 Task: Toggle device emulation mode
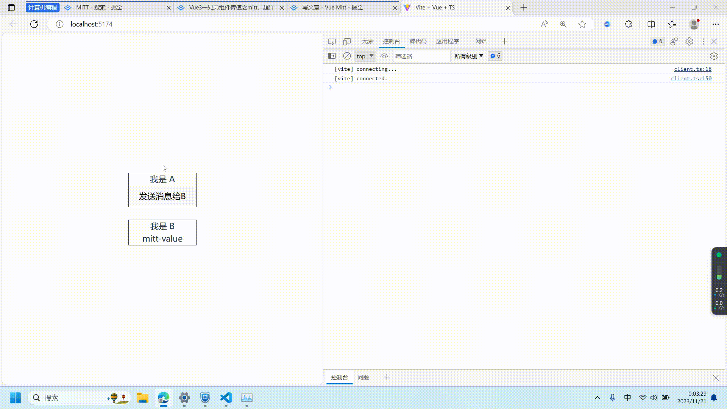tap(347, 41)
